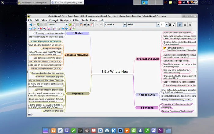Click the green padlock icon in second toolbar row
Image resolution: width=214 pixels, height=134 pixels.
(74, 29)
